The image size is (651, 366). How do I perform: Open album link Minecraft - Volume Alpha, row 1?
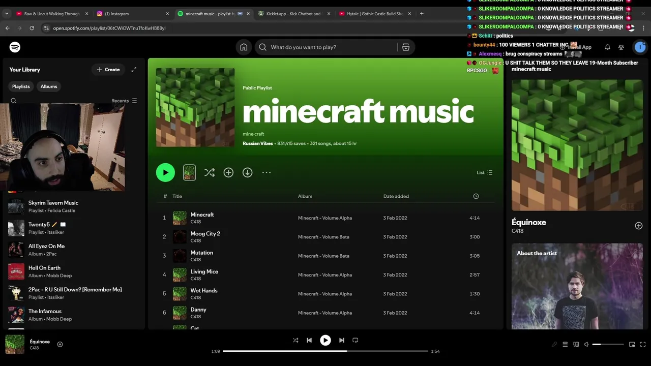click(x=324, y=218)
